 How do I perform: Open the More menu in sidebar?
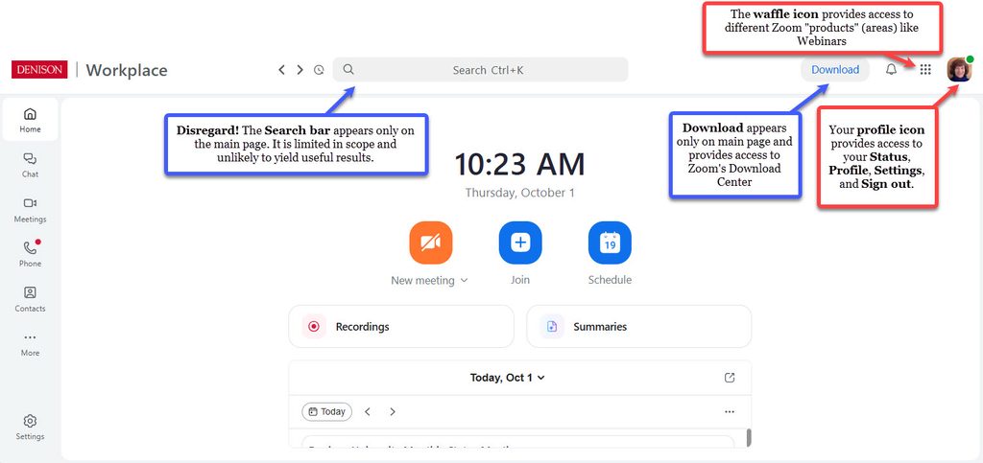[x=30, y=344]
